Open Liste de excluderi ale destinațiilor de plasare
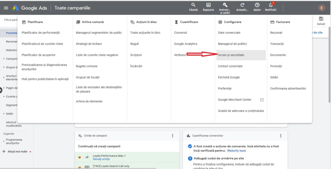Screen dimensions: 331x169 pos(99,90)
